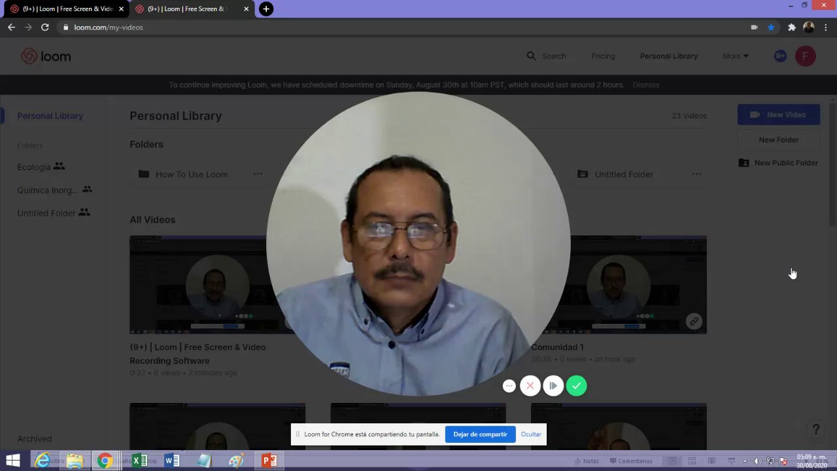Open the Pricing page link

pyautogui.click(x=603, y=56)
